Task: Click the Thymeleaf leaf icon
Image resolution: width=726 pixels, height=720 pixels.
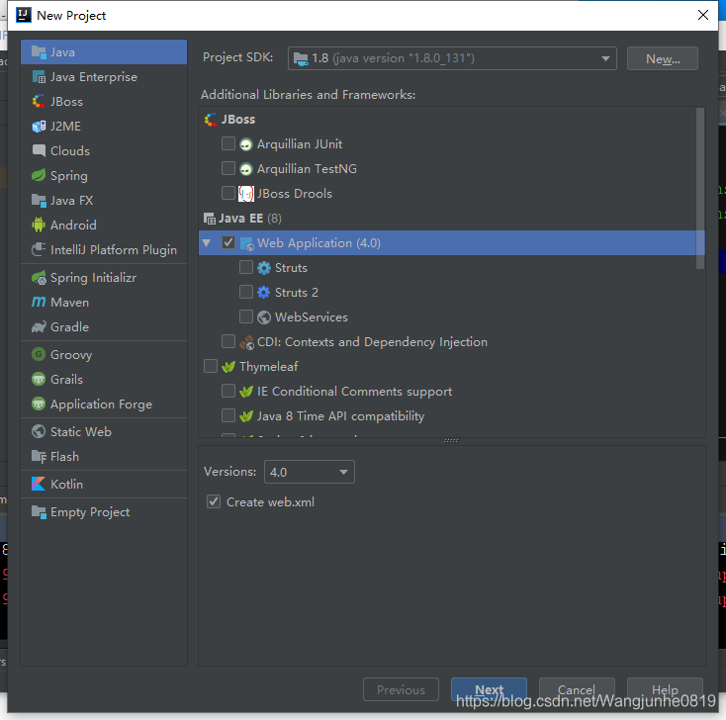Action: (228, 367)
